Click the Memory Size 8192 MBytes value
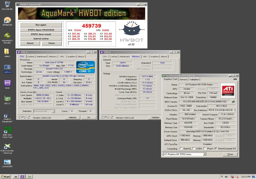 point(122,66)
